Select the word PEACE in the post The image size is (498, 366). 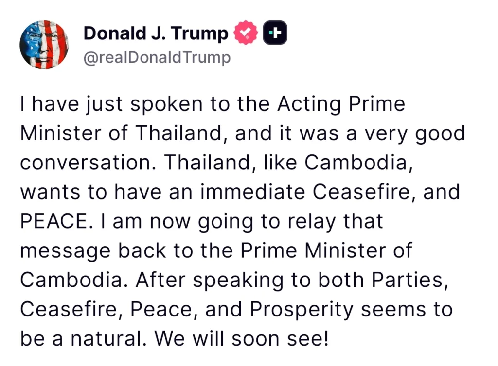click(50, 221)
